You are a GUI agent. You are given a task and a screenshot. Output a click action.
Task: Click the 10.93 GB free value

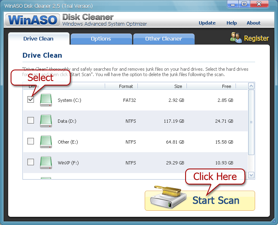pyautogui.click(x=224, y=163)
